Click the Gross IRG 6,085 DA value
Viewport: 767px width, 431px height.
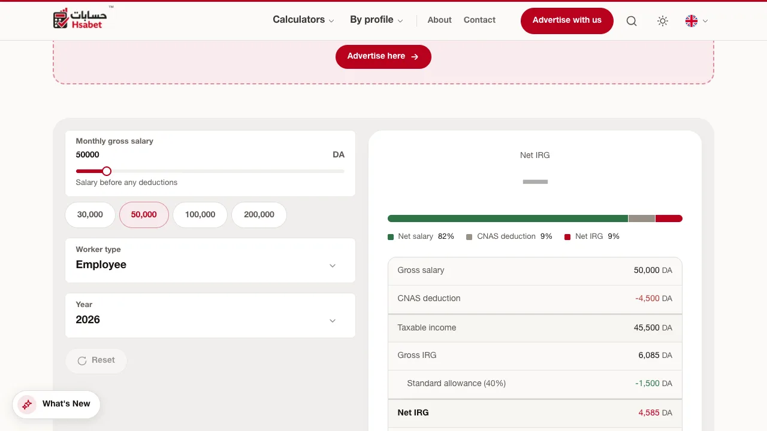click(656, 356)
